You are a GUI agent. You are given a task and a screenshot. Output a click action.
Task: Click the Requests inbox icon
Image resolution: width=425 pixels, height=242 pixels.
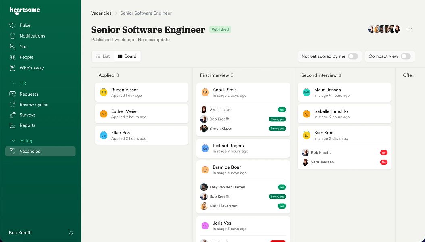[12, 94]
